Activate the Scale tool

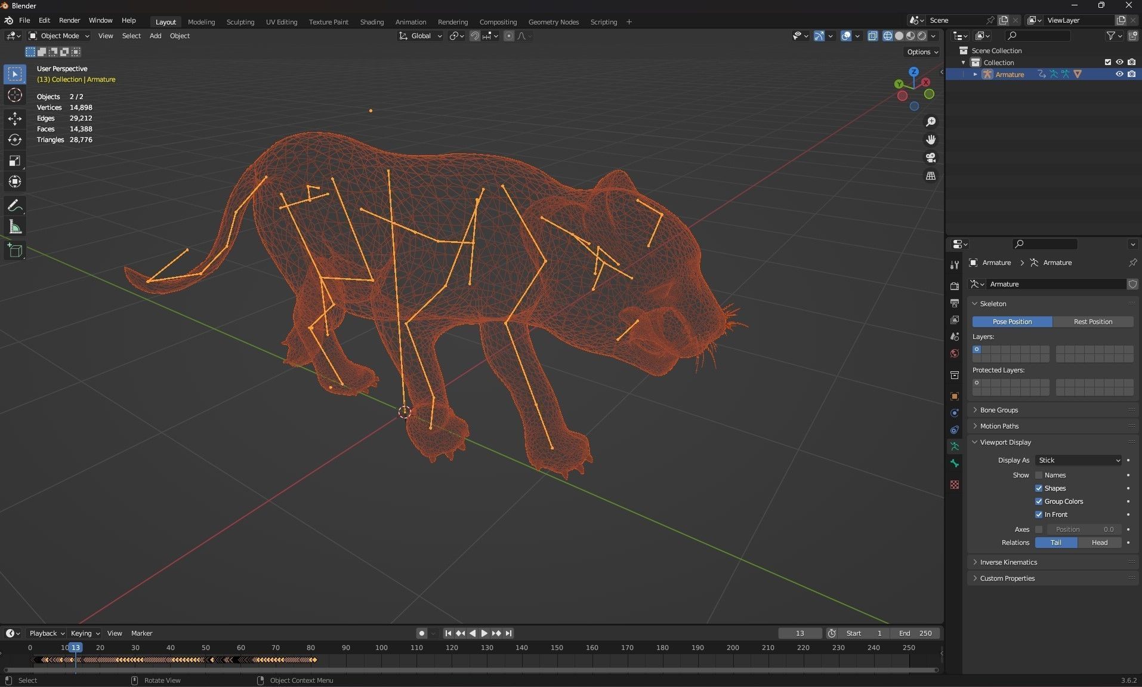click(15, 161)
